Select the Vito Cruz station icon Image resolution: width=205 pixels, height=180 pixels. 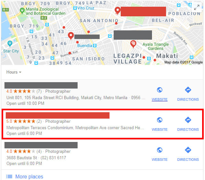75,8
